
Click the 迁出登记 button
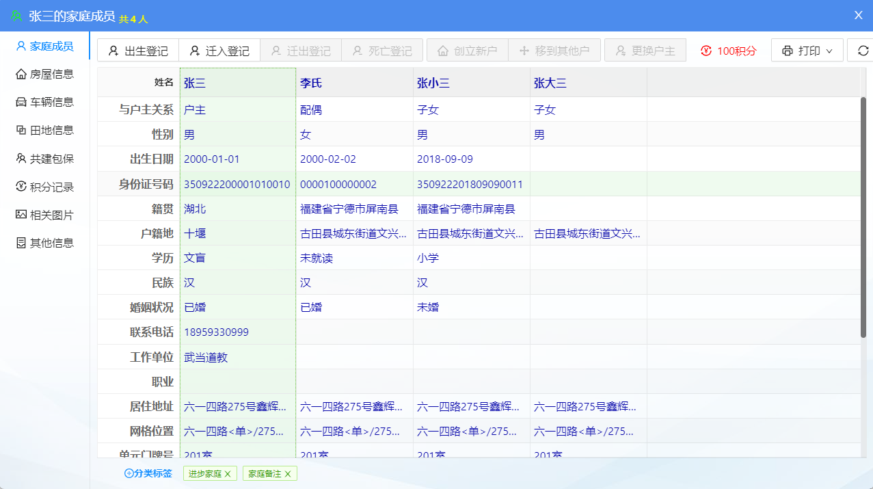click(x=301, y=51)
